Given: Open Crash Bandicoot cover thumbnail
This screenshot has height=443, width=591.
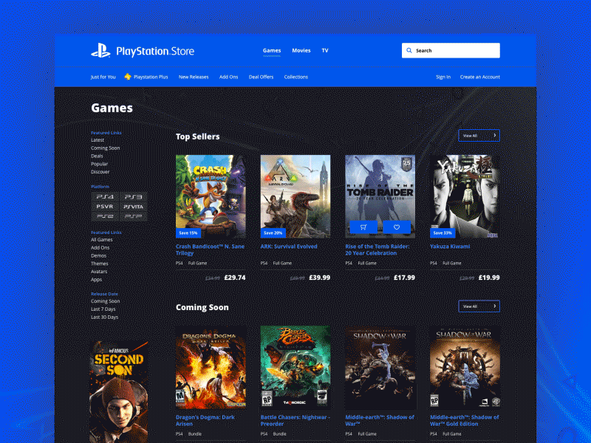Looking at the screenshot, I should click(x=211, y=196).
